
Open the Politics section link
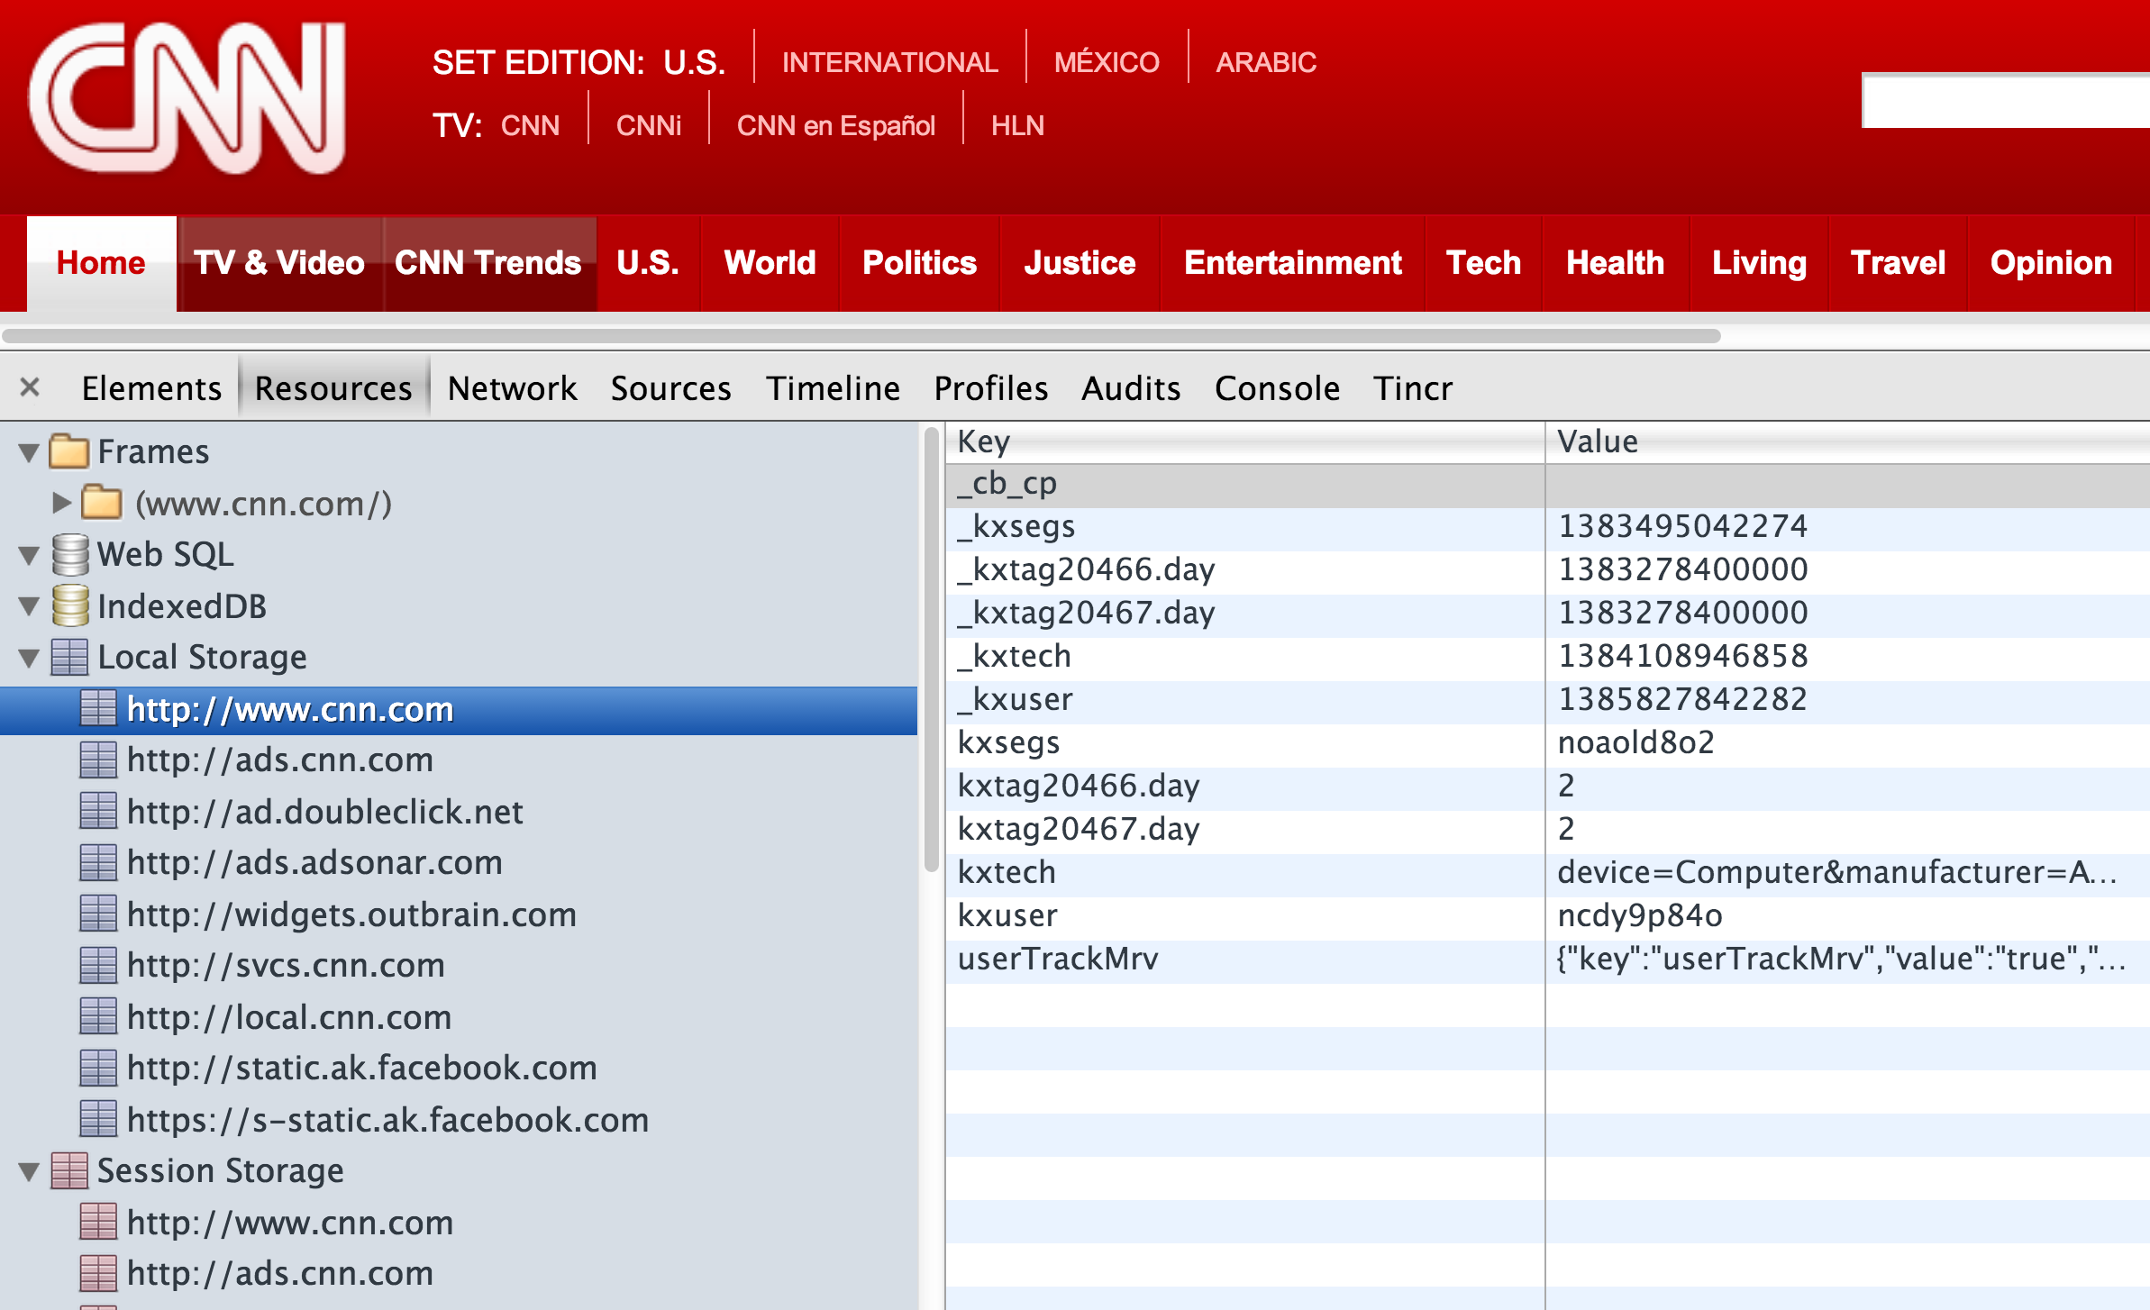[x=918, y=263]
